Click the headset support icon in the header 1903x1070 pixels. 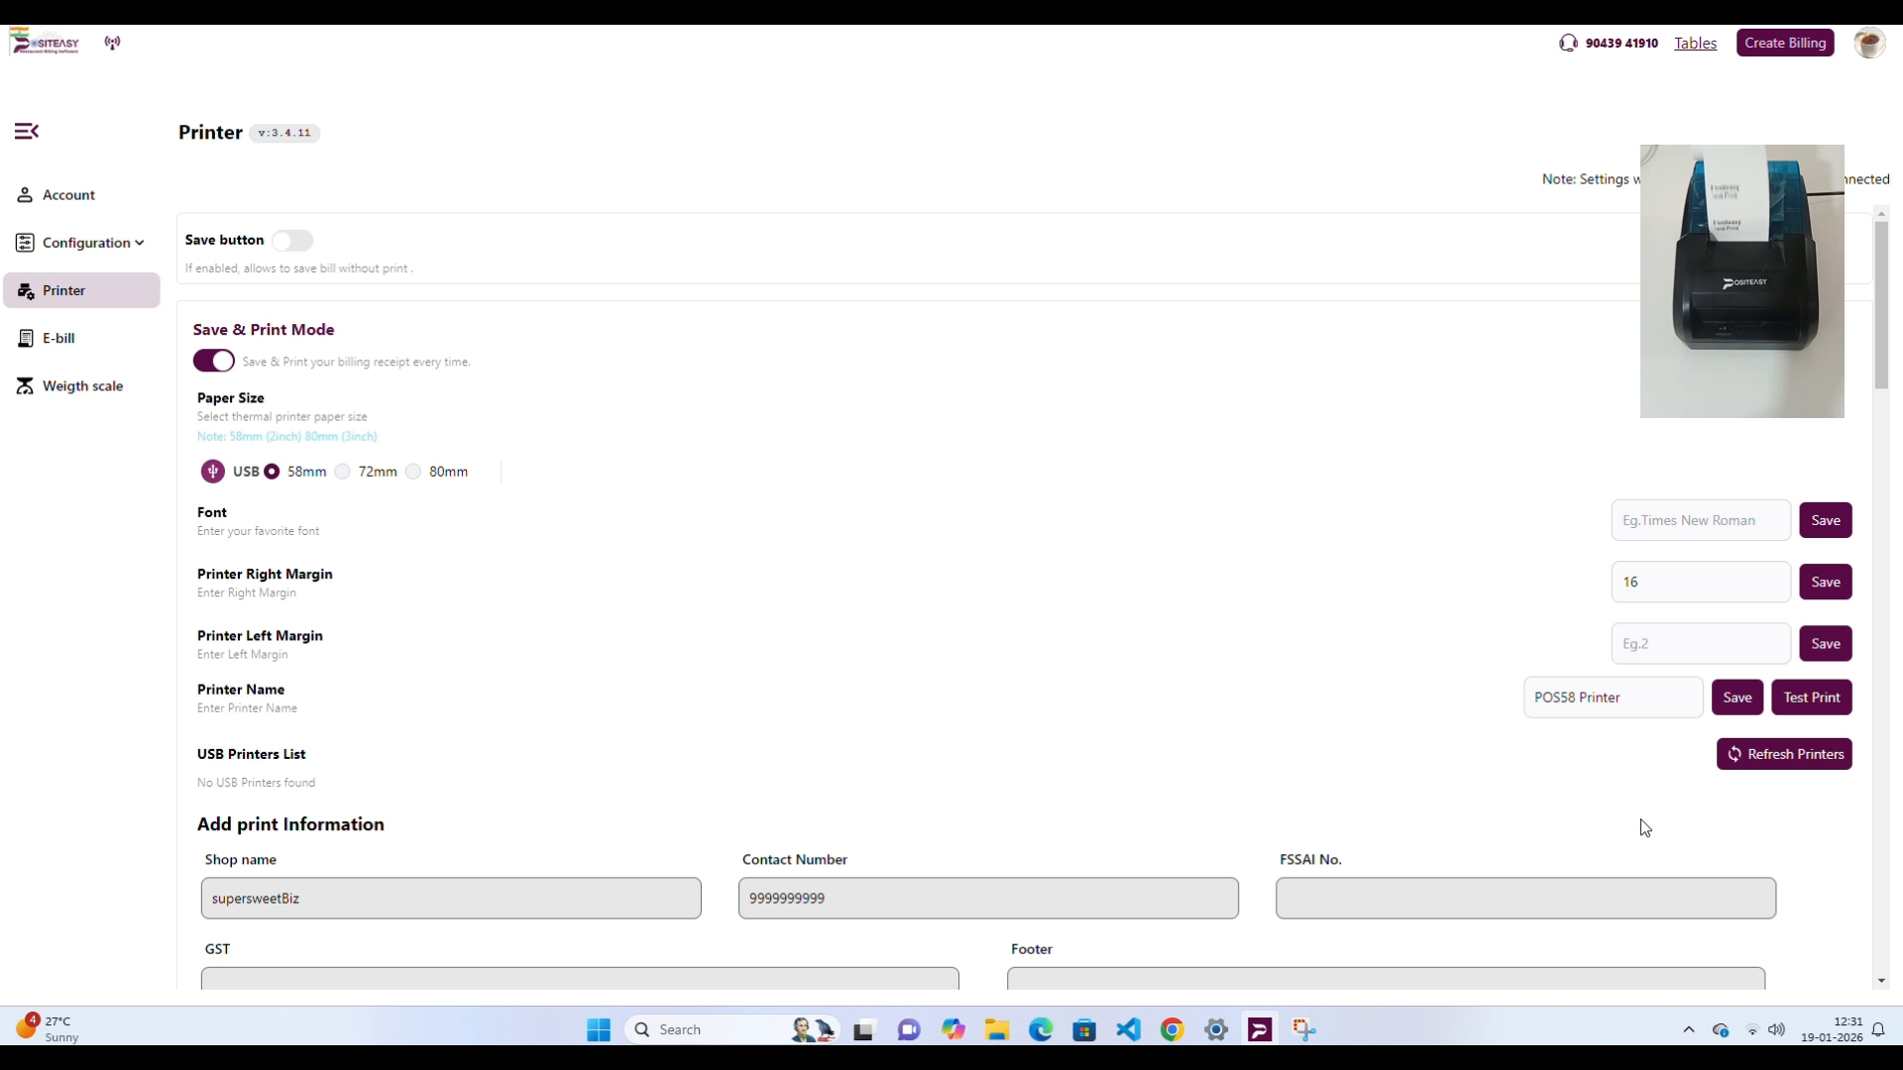pyautogui.click(x=1568, y=43)
